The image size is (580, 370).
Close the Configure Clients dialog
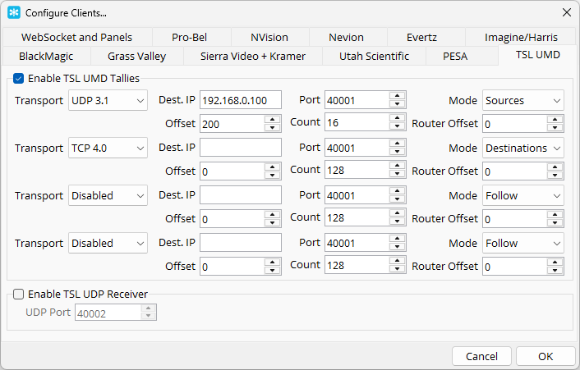point(566,12)
